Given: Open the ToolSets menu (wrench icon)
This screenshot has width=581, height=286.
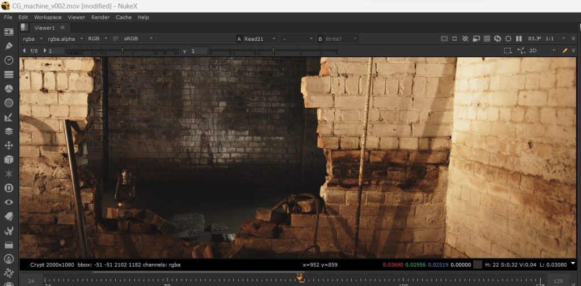Looking at the screenshot, I should tap(9, 230).
